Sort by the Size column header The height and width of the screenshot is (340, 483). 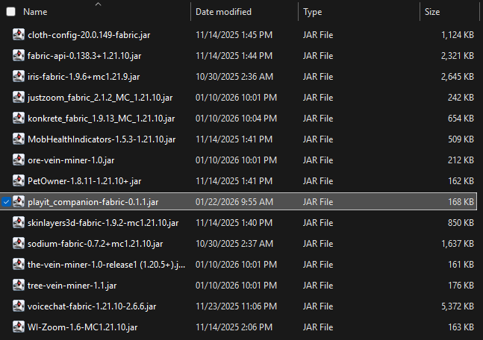click(432, 12)
